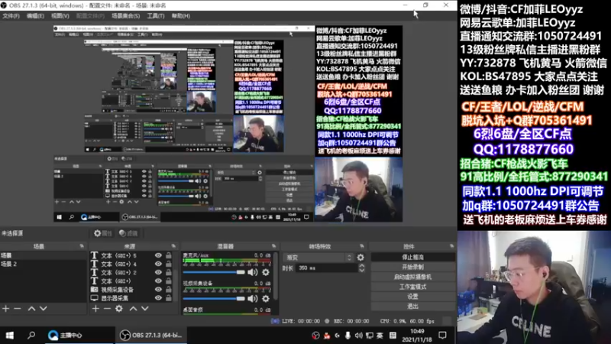
Task: Pop out the 混音器 dock panel
Action: (x=273, y=246)
